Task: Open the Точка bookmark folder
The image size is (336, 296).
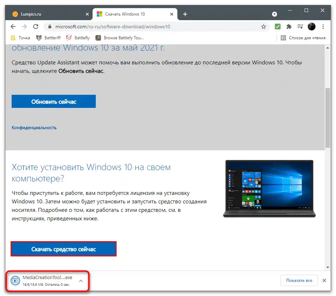Action: pos(20,38)
